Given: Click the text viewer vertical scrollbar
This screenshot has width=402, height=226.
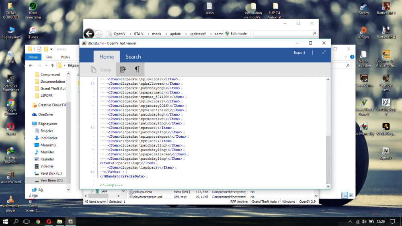Looking at the screenshot, I should click(328, 159).
